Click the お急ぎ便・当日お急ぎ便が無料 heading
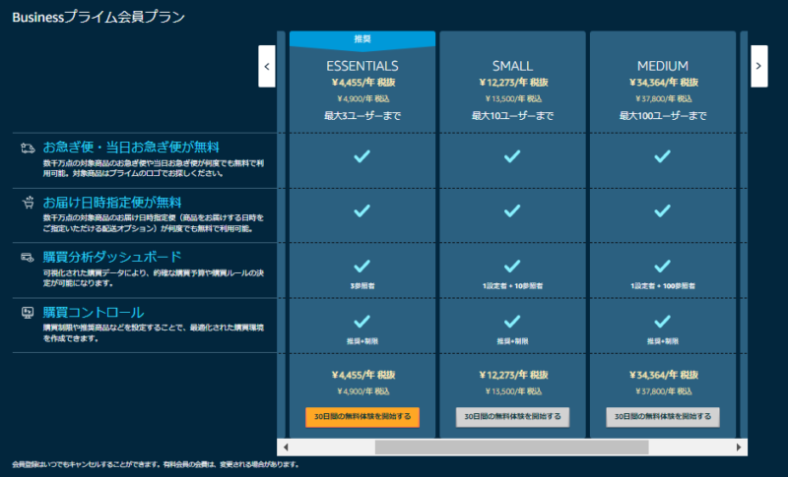Screen dimensions: 788x477 point(131,147)
